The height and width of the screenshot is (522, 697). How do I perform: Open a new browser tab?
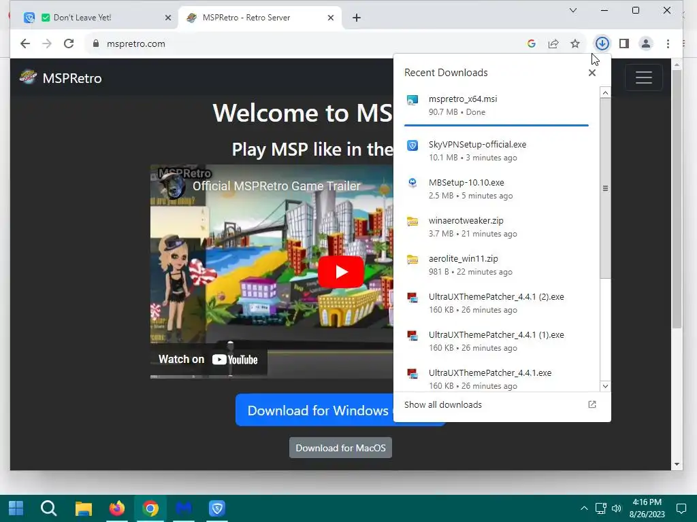point(357,18)
